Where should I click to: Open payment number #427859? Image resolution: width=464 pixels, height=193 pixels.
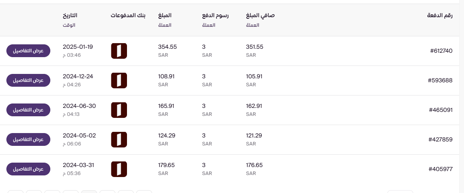[x=440, y=139]
